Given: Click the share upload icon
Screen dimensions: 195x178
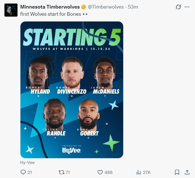Looking at the screenshot, I should tap(187, 172).
